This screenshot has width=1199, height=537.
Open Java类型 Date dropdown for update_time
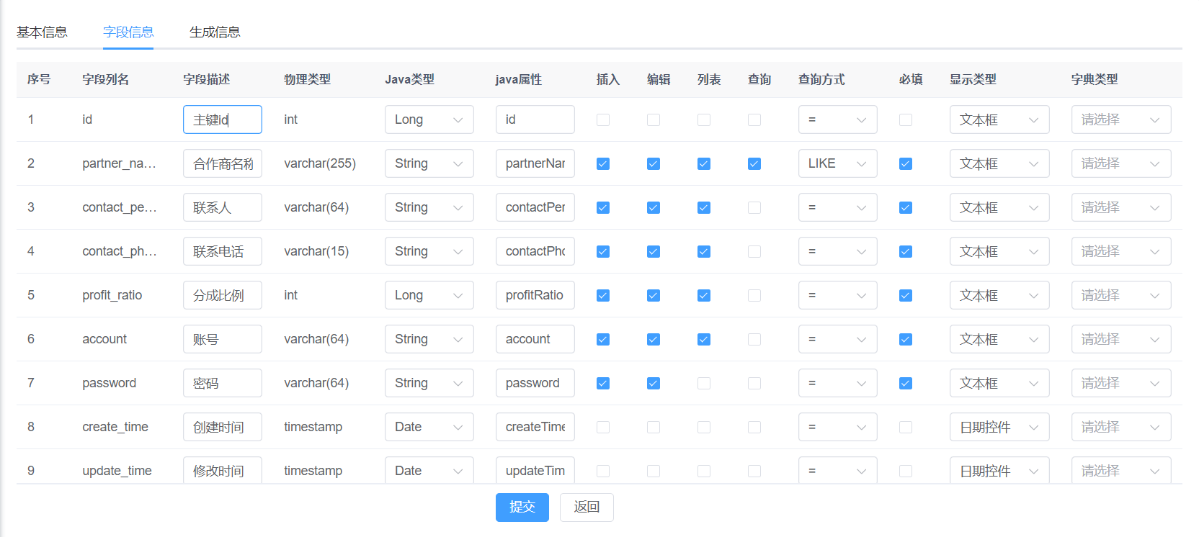429,471
